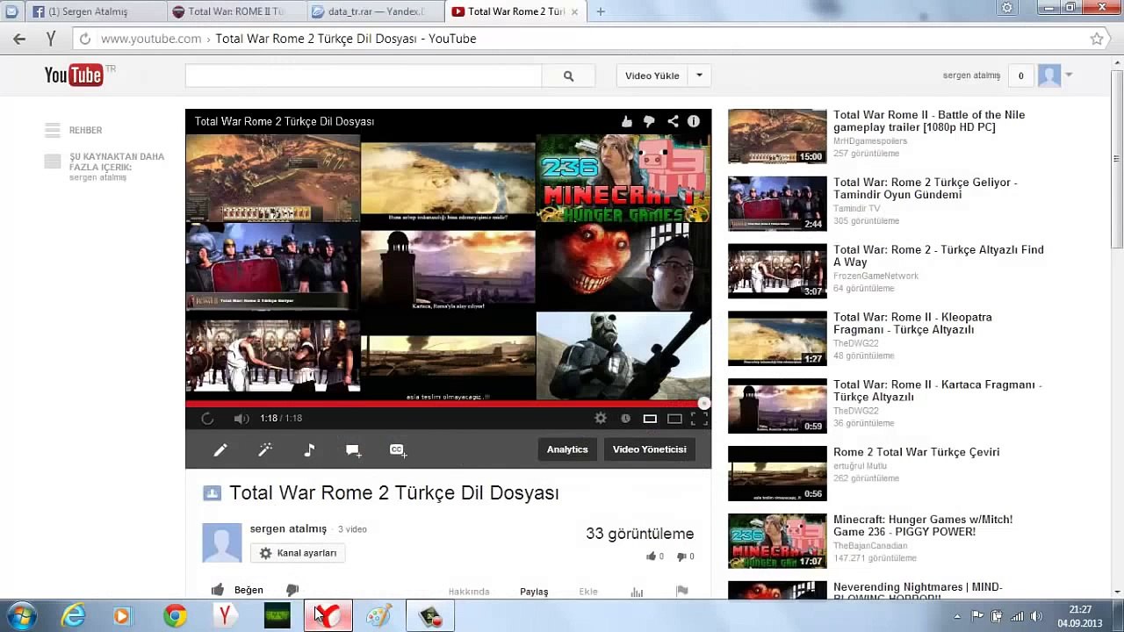Viewport: 1124px width, 632px height.
Task: Expand the dropdown arrow next to Video Yükle
Action: click(699, 76)
